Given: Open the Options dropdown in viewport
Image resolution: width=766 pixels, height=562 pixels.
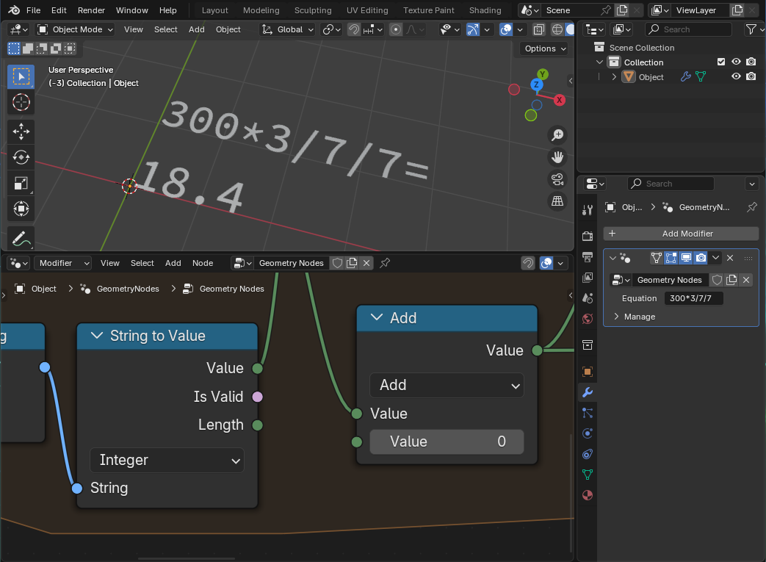Looking at the screenshot, I should (x=545, y=48).
